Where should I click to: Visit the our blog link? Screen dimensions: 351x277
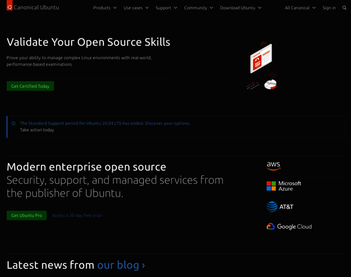(x=121, y=265)
